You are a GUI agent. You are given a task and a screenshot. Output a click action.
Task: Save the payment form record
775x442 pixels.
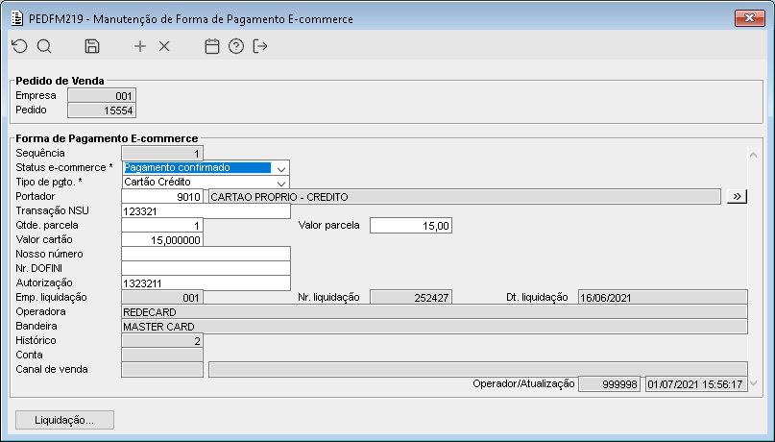[92, 46]
